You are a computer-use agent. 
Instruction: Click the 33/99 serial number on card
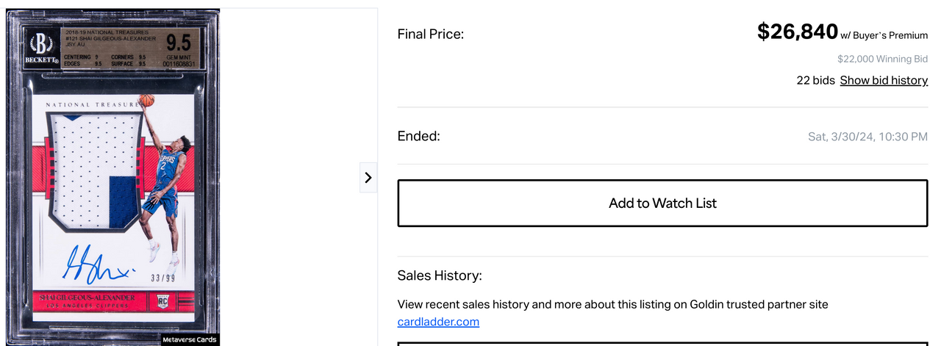162,278
